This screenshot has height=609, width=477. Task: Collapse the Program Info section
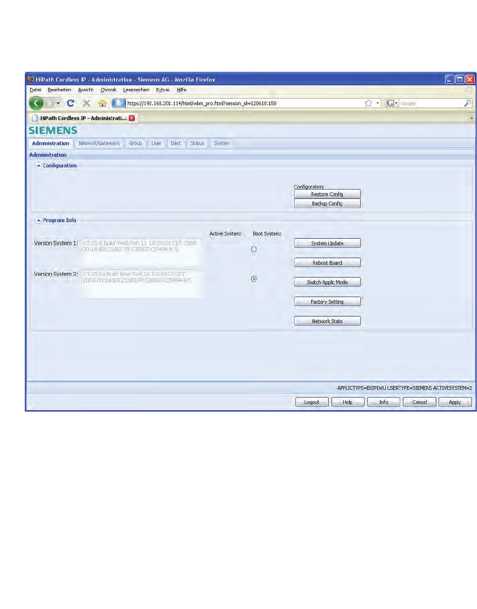[x=38, y=220]
